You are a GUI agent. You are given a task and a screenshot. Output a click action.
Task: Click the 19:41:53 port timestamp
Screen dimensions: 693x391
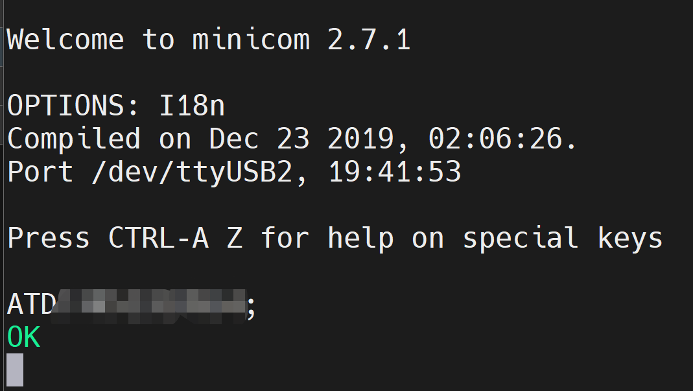pos(395,172)
